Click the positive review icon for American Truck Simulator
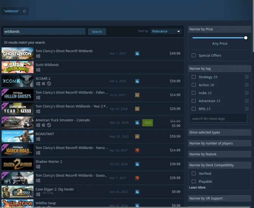The image size is (254, 208). [x=137, y=123]
